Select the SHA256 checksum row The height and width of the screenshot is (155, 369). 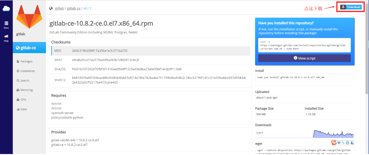(x=151, y=69)
